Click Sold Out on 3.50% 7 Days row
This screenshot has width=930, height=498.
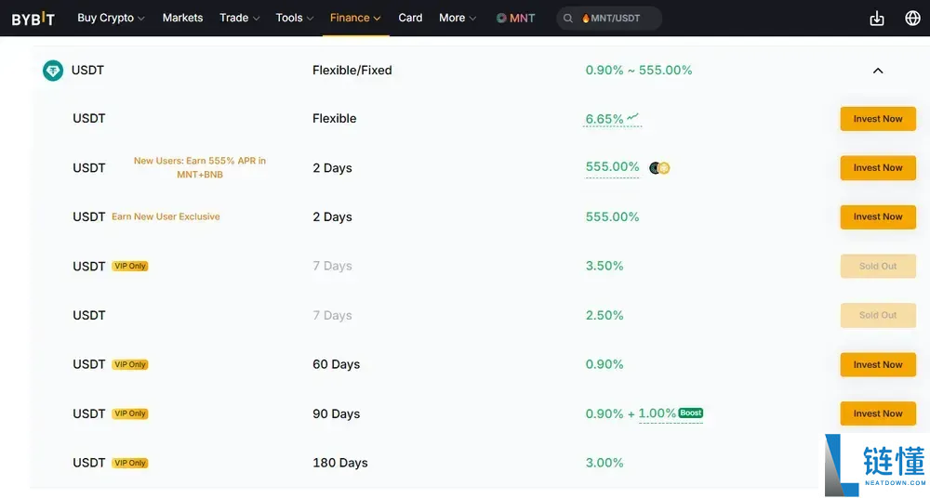coord(878,267)
